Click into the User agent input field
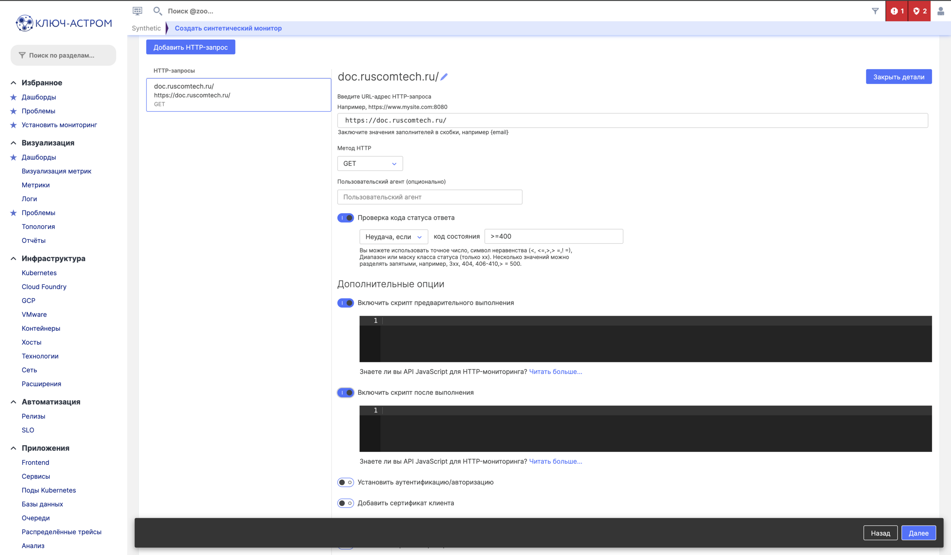Screen dimensions: 951x555 pos(429,197)
